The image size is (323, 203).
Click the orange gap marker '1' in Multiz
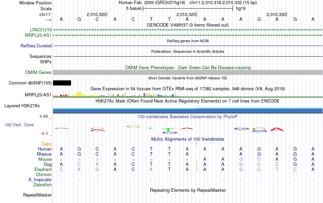coord(197,144)
